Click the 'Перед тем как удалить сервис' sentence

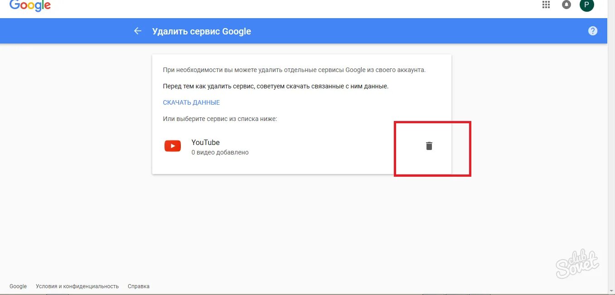point(276,86)
